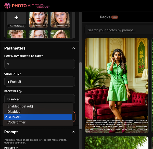
Task: Choose 'Enabled (default)' in the open list
Action: tap(38, 106)
